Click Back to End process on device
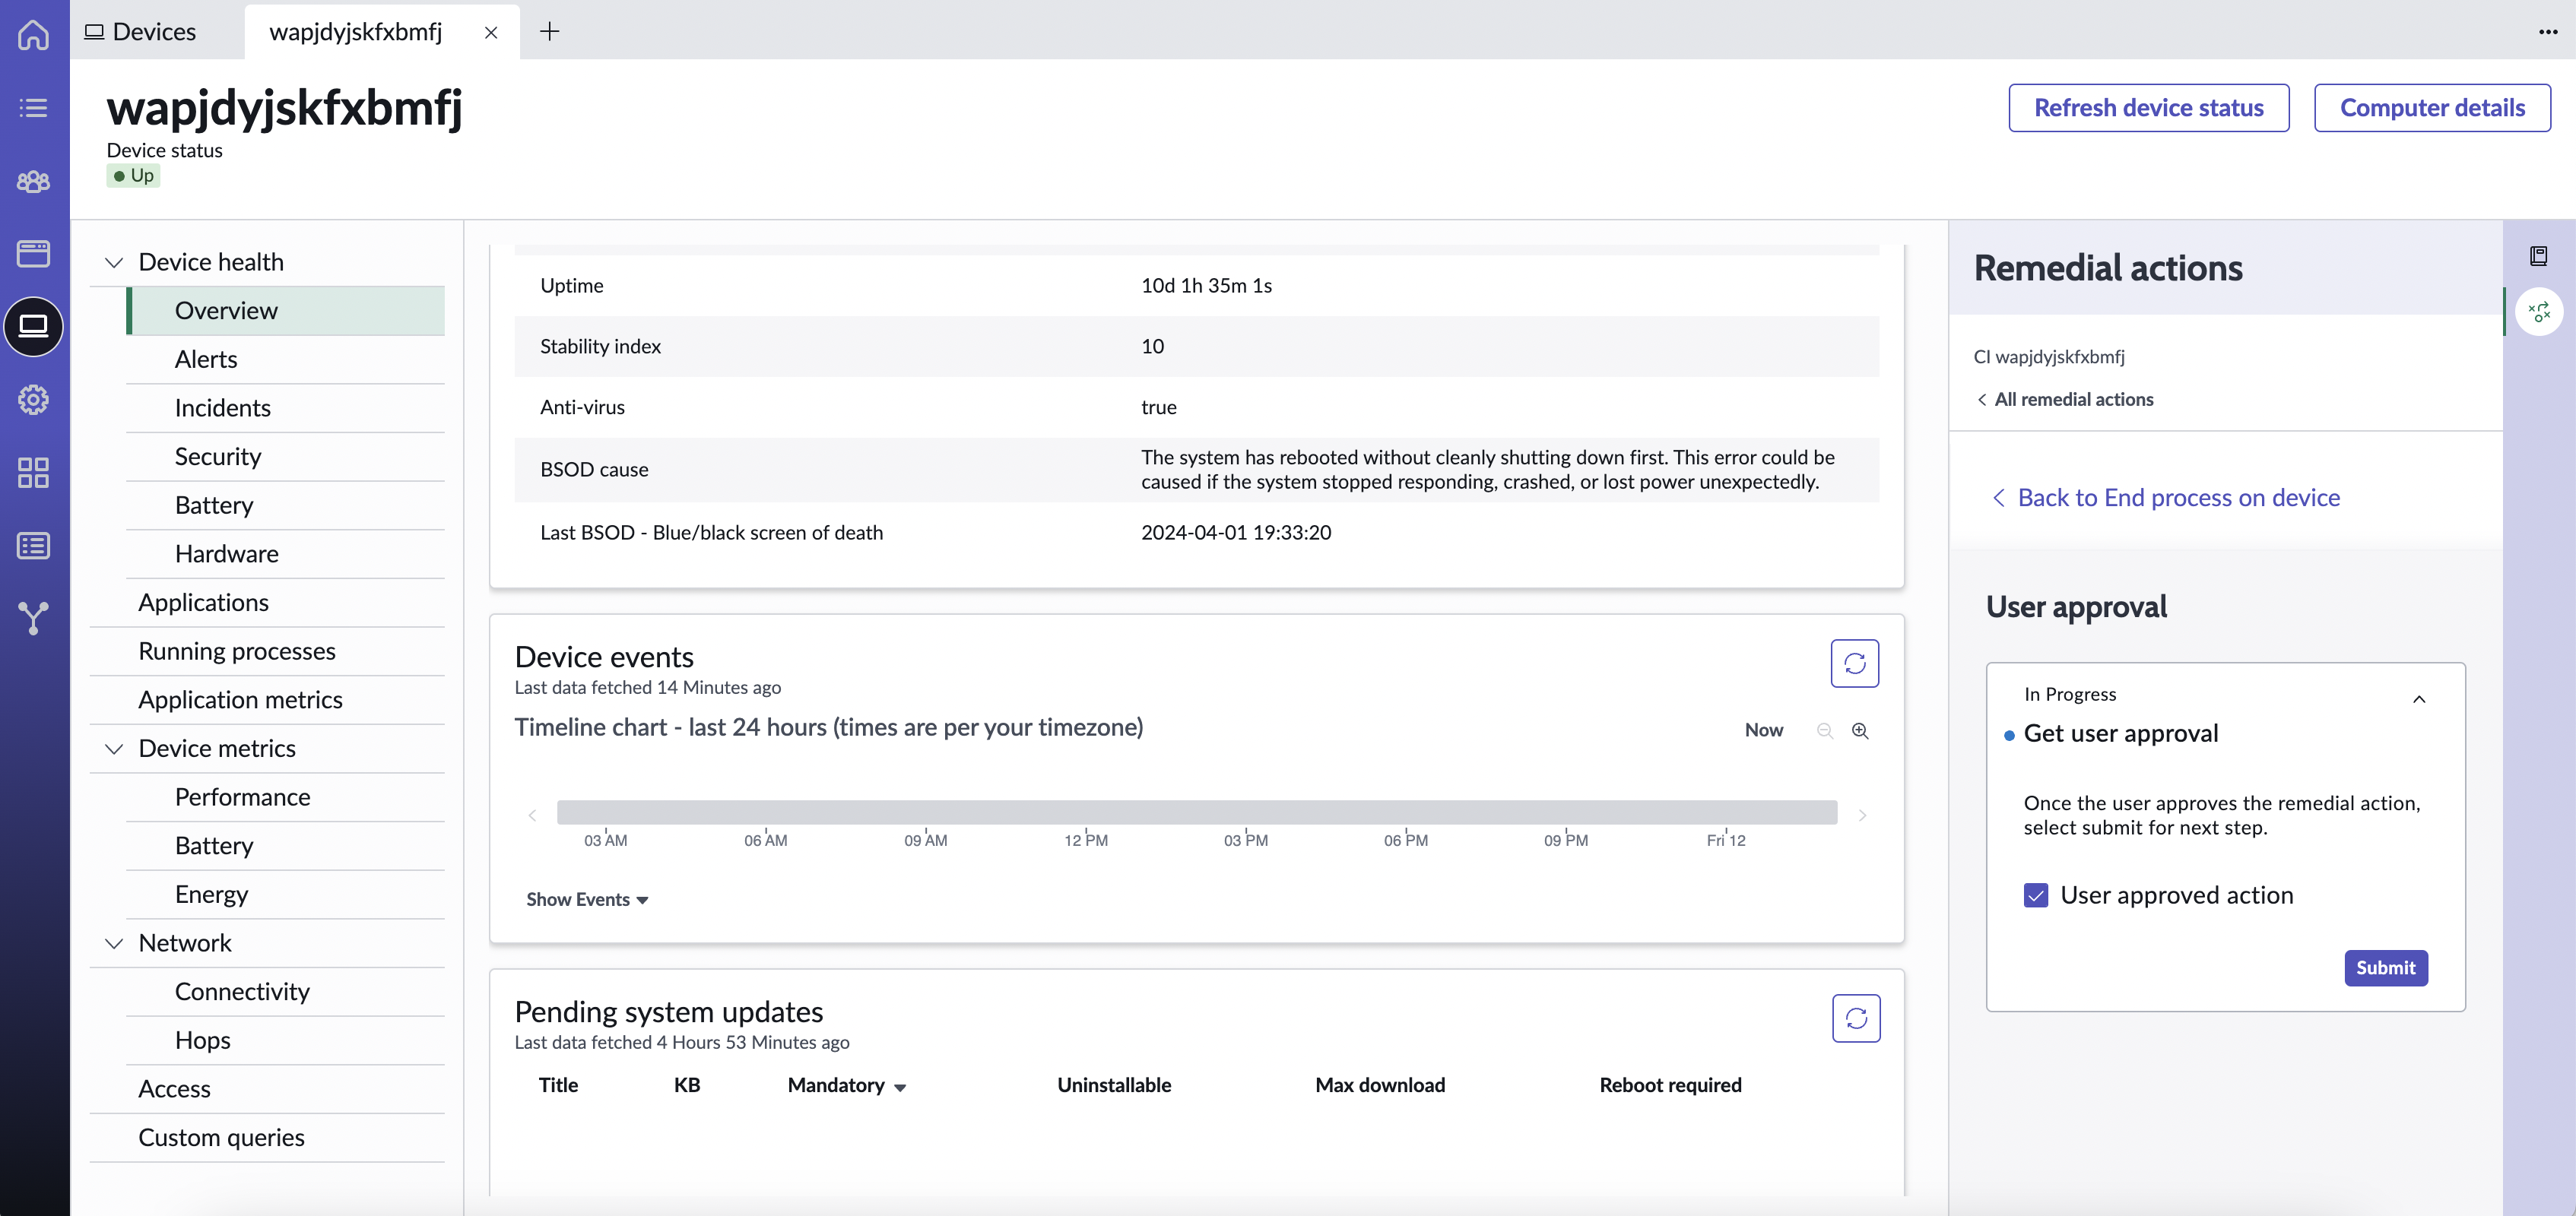Viewport: 2576px width, 1216px height. [2165, 498]
